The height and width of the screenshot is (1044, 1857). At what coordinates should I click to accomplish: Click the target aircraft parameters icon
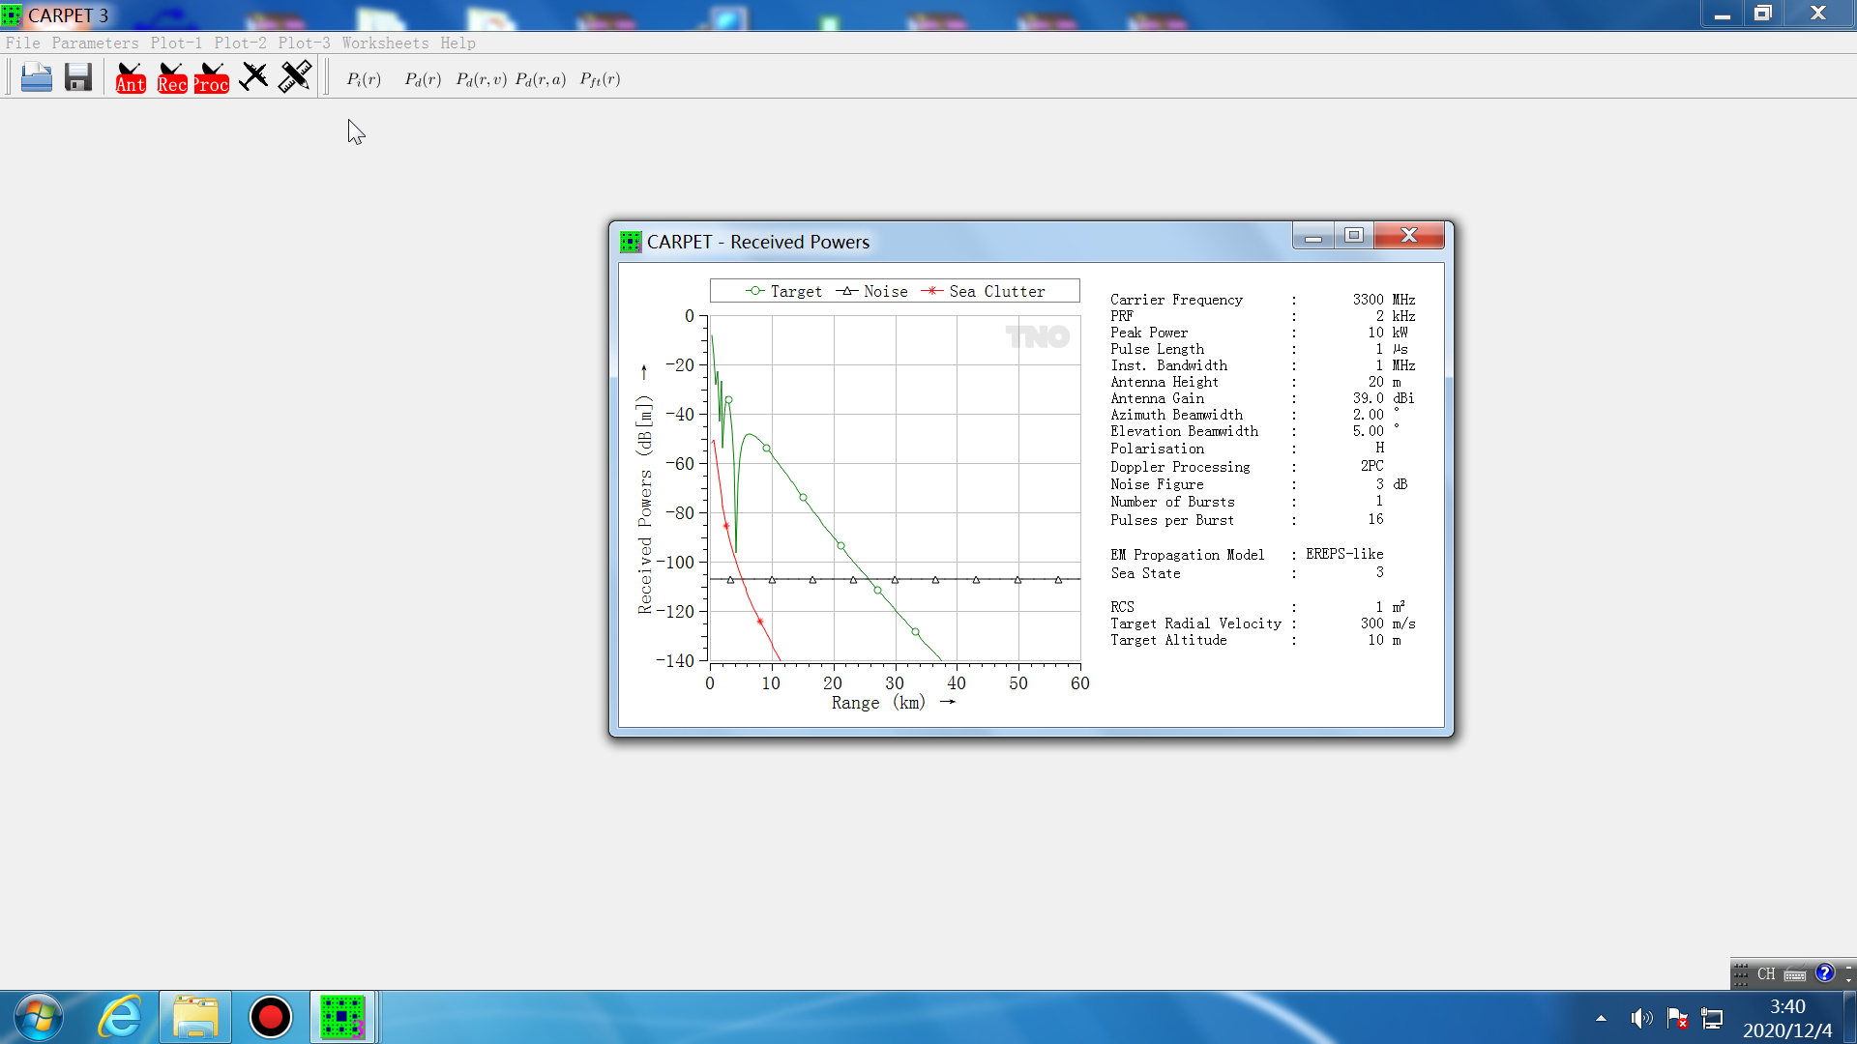(253, 77)
